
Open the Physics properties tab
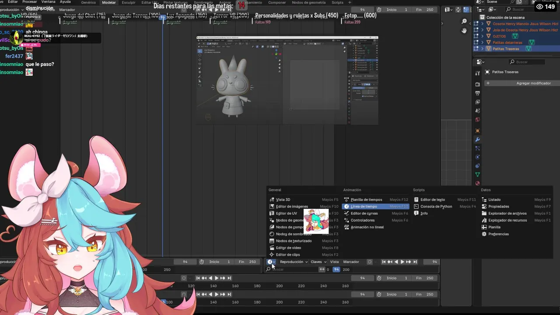click(477, 157)
